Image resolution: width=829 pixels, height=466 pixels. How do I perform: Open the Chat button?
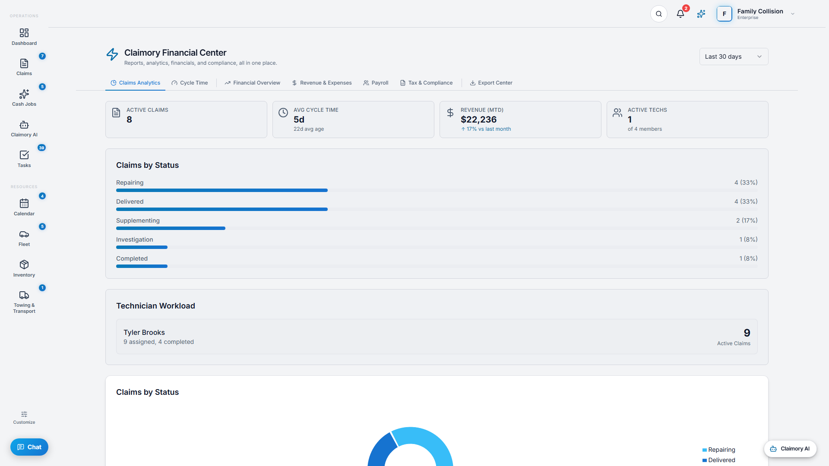[29, 447]
